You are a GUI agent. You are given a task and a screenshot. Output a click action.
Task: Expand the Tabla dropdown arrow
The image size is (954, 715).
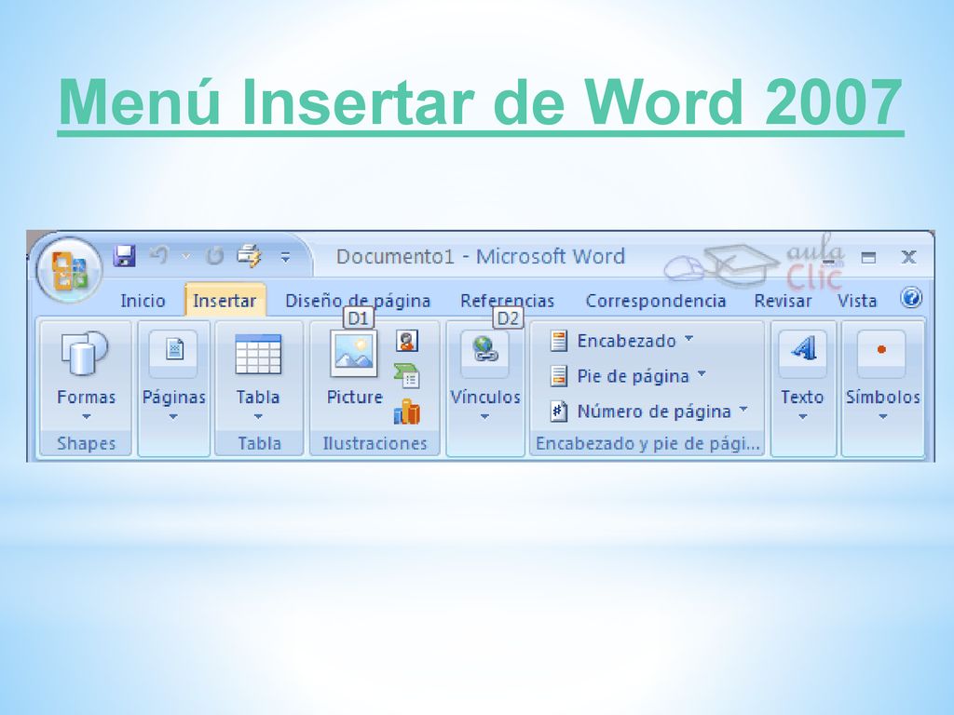click(258, 417)
